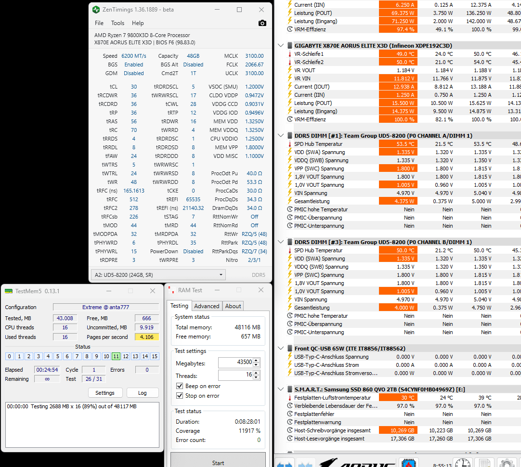Screen dimensions: 521x467
Task: Click drive icon beside S.M.A.R.T. Samsung SSD header
Action: 290,389
